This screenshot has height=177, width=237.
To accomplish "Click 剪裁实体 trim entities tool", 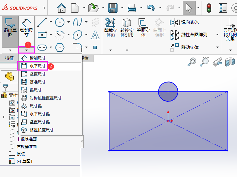I will tap(110, 27).
